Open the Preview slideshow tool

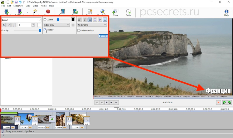[62, 12]
